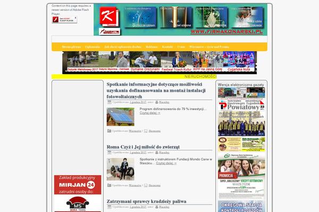
Task: Click the red K Konarski logo
Action: coord(109,16)
